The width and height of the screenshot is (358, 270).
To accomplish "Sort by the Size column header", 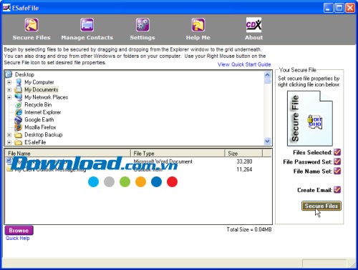I will pos(243,153).
